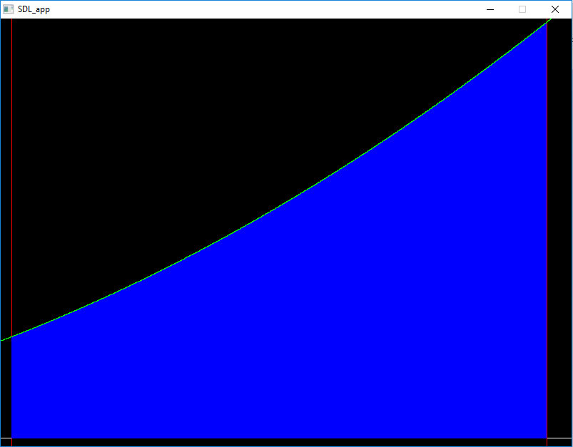Click where green curve meets right red line
Screen dimensions: 573x447
tap(547, 22)
